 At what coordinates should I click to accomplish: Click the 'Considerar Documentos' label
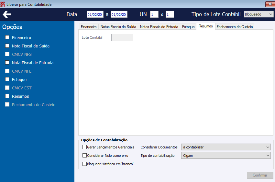159,147
